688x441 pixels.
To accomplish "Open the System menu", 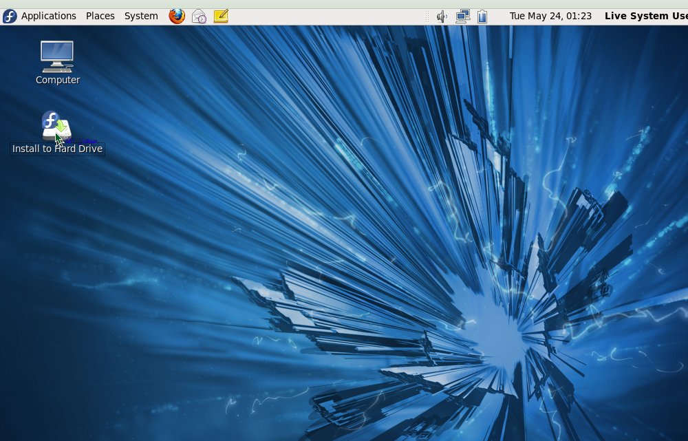I will click(x=141, y=17).
